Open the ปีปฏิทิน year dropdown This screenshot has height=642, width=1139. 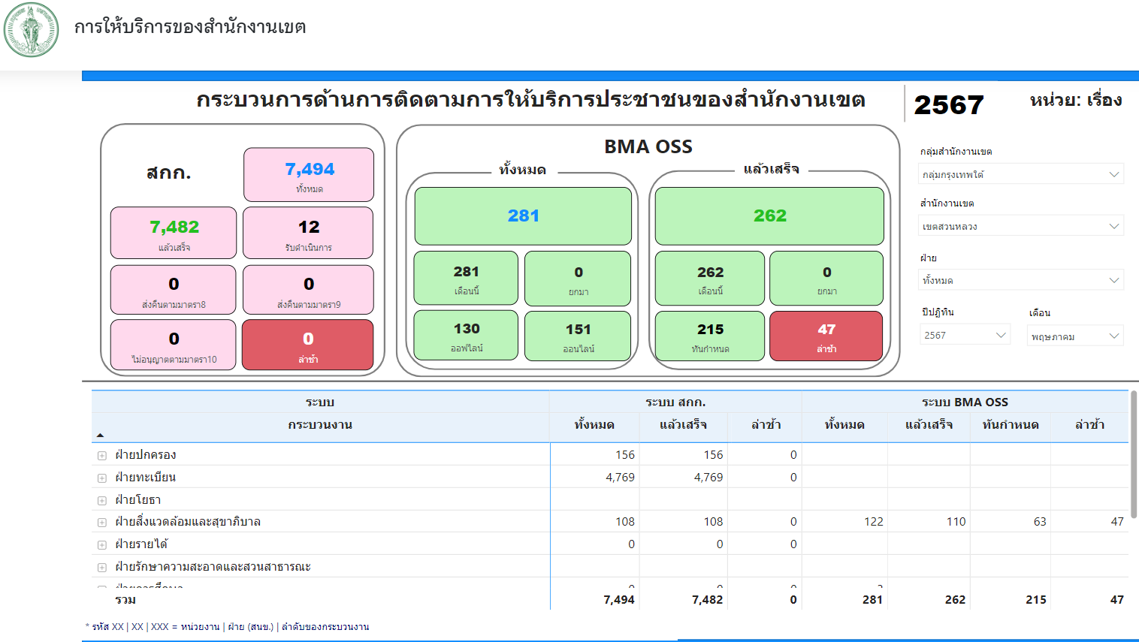pos(965,335)
